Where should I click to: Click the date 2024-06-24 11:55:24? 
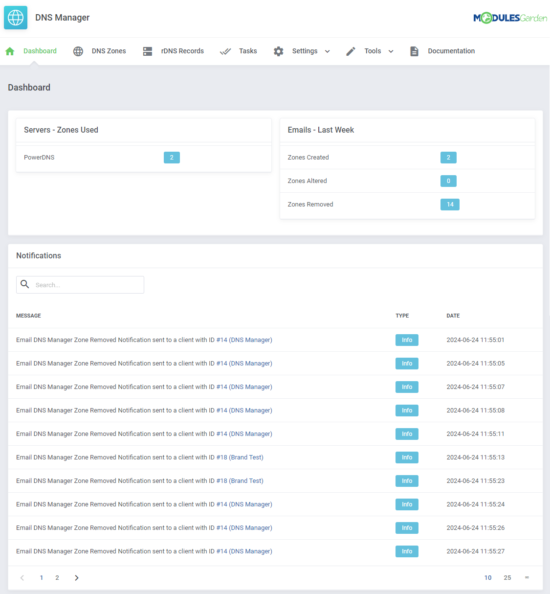point(475,504)
